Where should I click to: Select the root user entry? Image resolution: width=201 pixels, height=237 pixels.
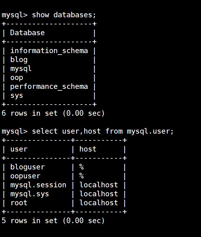[x=19, y=203]
